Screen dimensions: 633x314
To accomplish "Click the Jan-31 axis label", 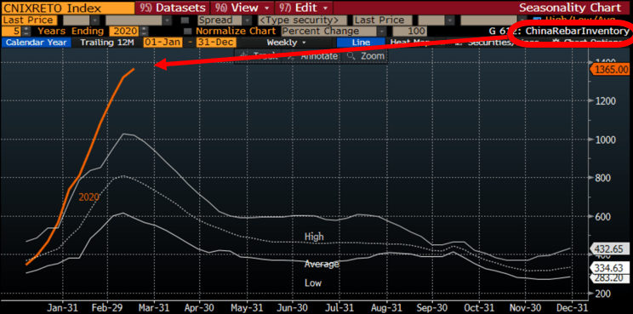I will [63, 307].
